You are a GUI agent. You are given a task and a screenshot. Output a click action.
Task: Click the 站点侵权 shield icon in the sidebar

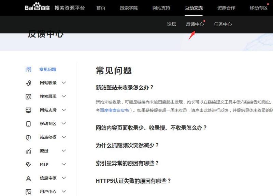28,137
